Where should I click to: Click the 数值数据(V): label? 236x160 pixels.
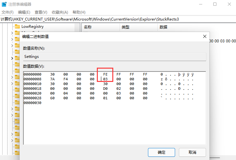pos(33,66)
